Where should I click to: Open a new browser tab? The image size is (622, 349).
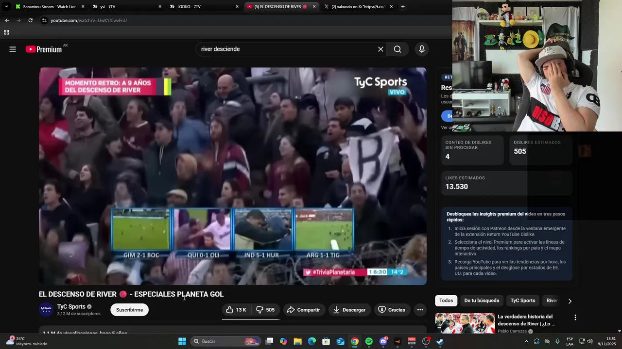pos(403,7)
